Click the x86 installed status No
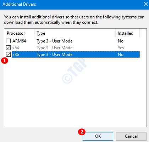 pyautogui.click(x=121, y=55)
